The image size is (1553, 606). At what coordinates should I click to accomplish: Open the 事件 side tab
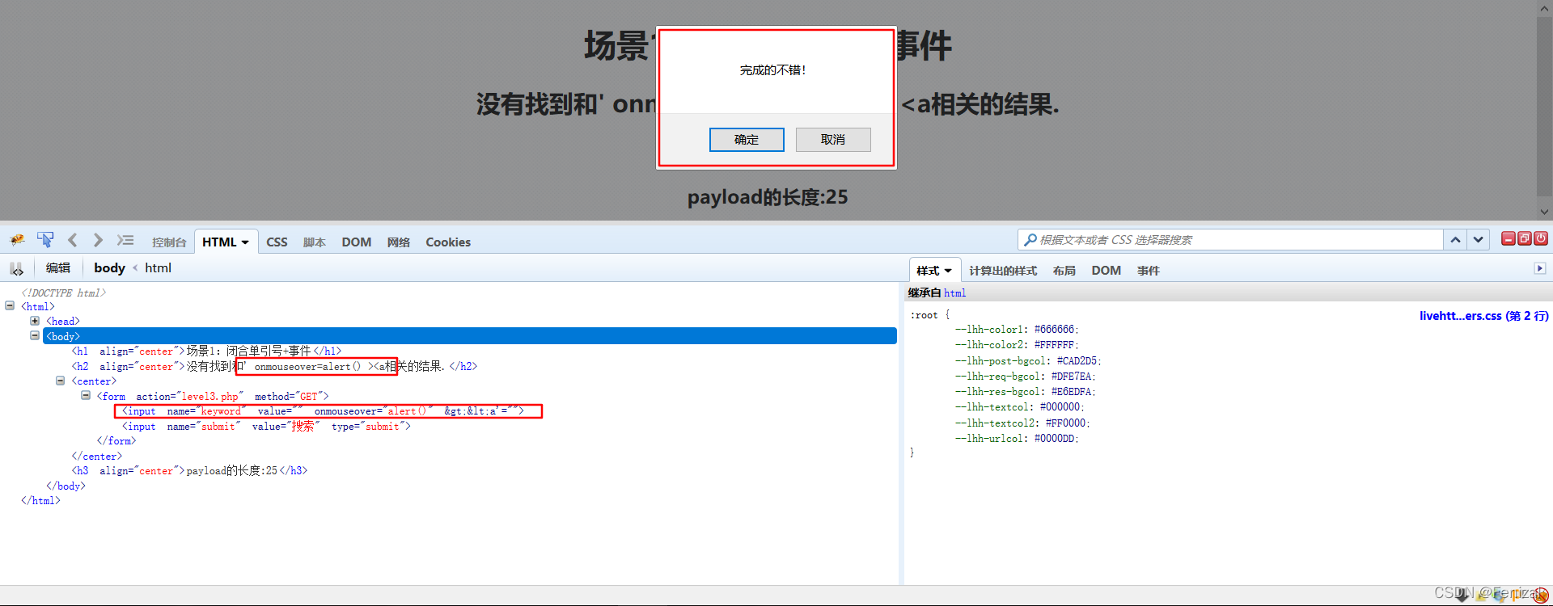[x=1148, y=271]
